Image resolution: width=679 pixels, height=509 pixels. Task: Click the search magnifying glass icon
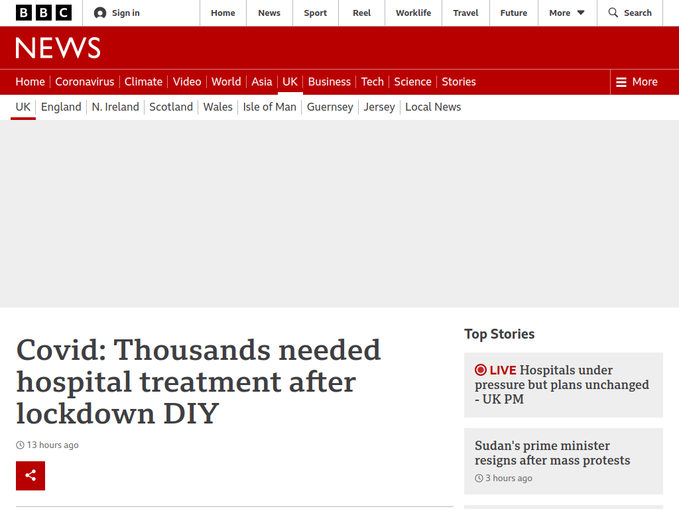pos(613,13)
